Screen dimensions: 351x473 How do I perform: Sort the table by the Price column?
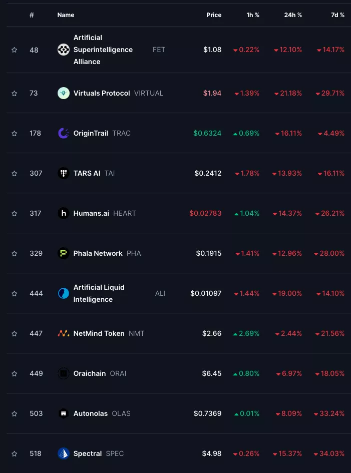pyautogui.click(x=214, y=15)
